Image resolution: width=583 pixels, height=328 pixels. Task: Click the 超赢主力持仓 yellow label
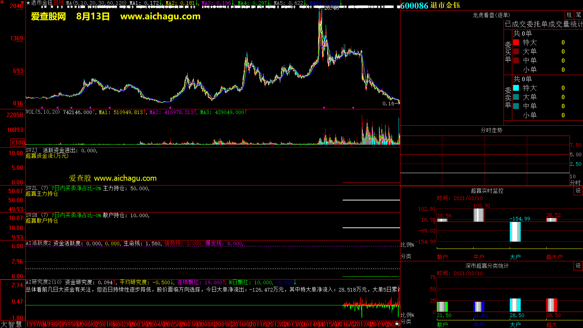click(x=42, y=194)
